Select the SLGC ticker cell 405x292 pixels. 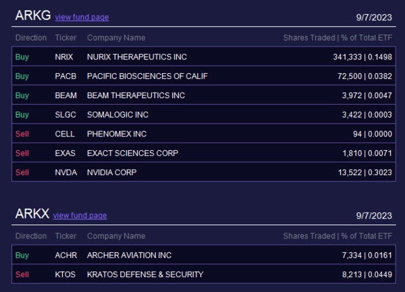(x=65, y=115)
